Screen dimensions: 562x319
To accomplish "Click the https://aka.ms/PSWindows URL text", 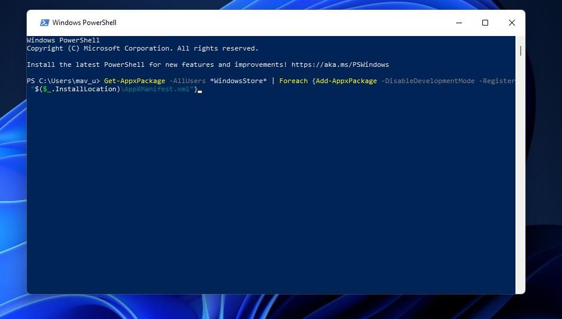I will coord(340,64).
